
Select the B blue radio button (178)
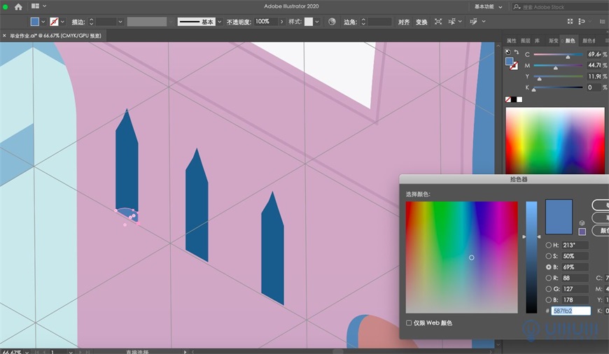(548, 299)
